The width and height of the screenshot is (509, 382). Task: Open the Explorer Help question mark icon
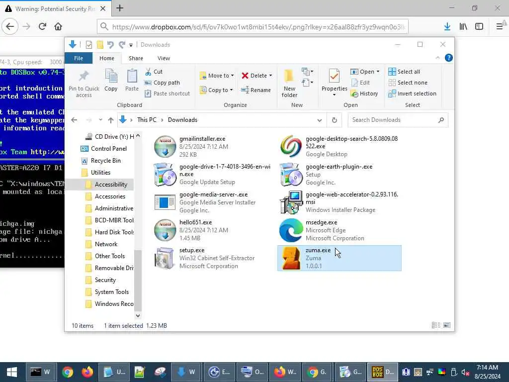[x=449, y=58]
